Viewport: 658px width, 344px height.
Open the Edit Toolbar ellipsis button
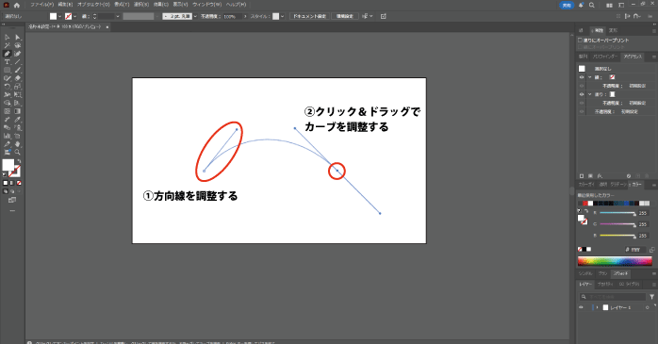click(12, 210)
